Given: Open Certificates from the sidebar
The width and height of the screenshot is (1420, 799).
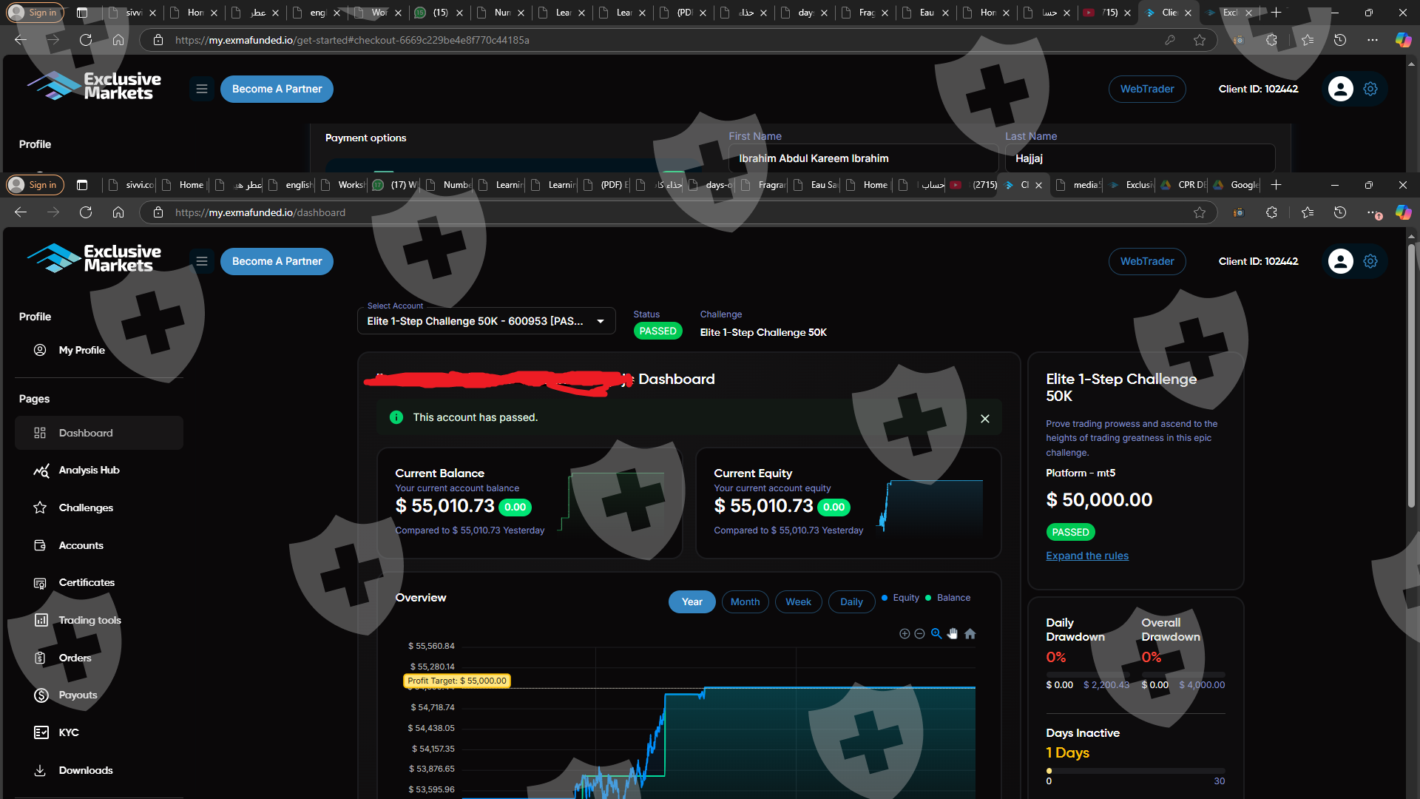Looking at the screenshot, I should pyautogui.click(x=87, y=582).
